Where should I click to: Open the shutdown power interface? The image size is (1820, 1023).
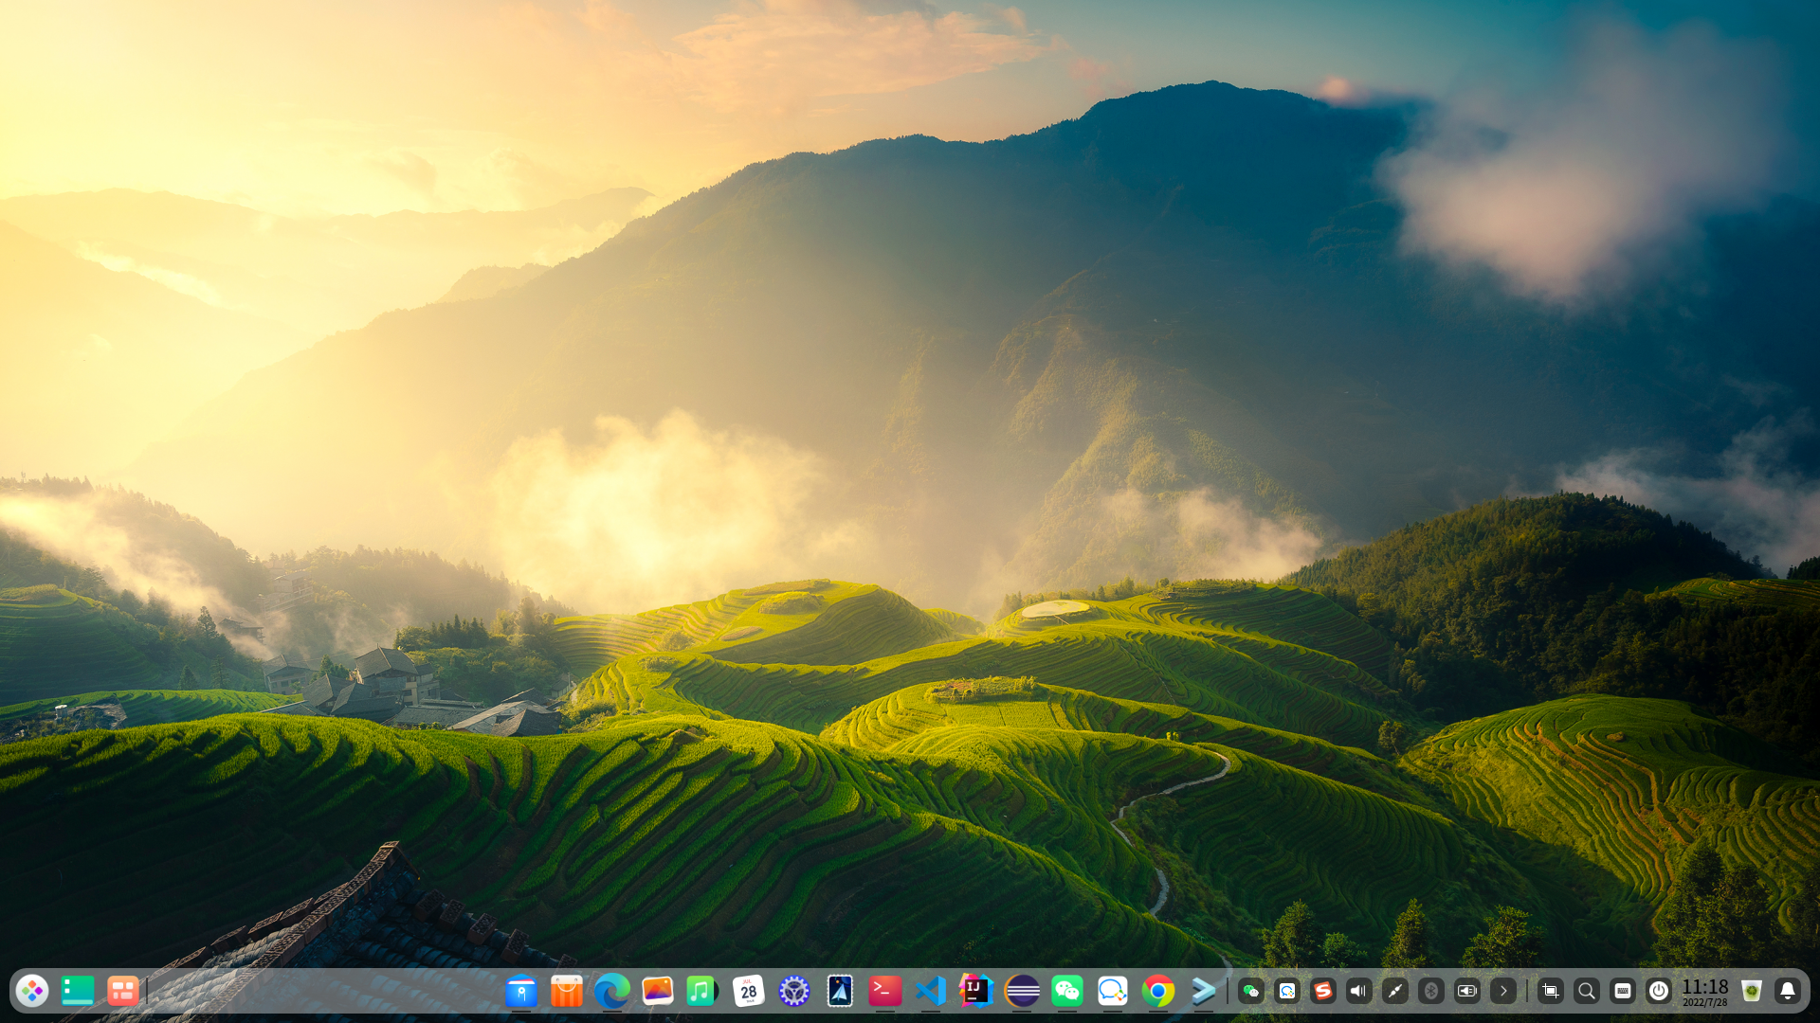coord(1659,991)
